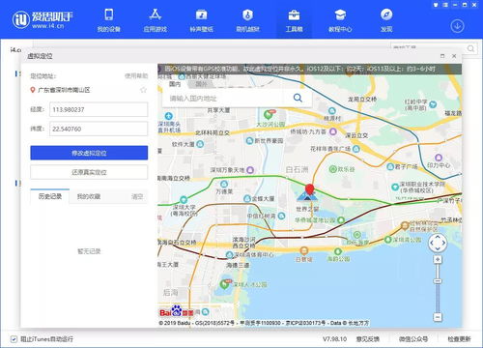The width and height of the screenshot is (483, 348).
Task: Open the 铃声壁纸 ringtones and wallpapers section
Action: tap(202, 20)
